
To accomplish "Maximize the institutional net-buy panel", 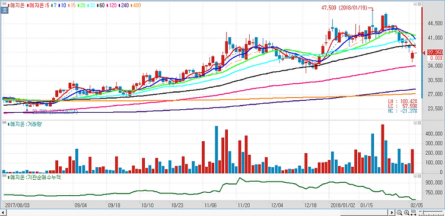I will (419, 176).
